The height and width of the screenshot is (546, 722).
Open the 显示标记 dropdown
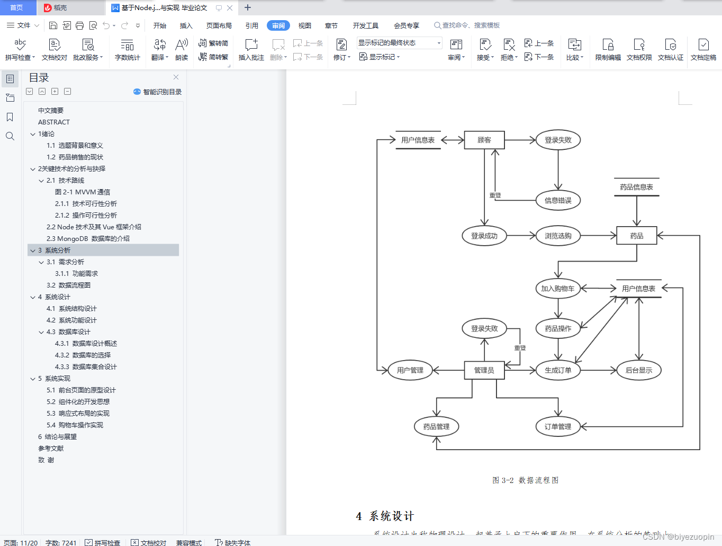380,57
